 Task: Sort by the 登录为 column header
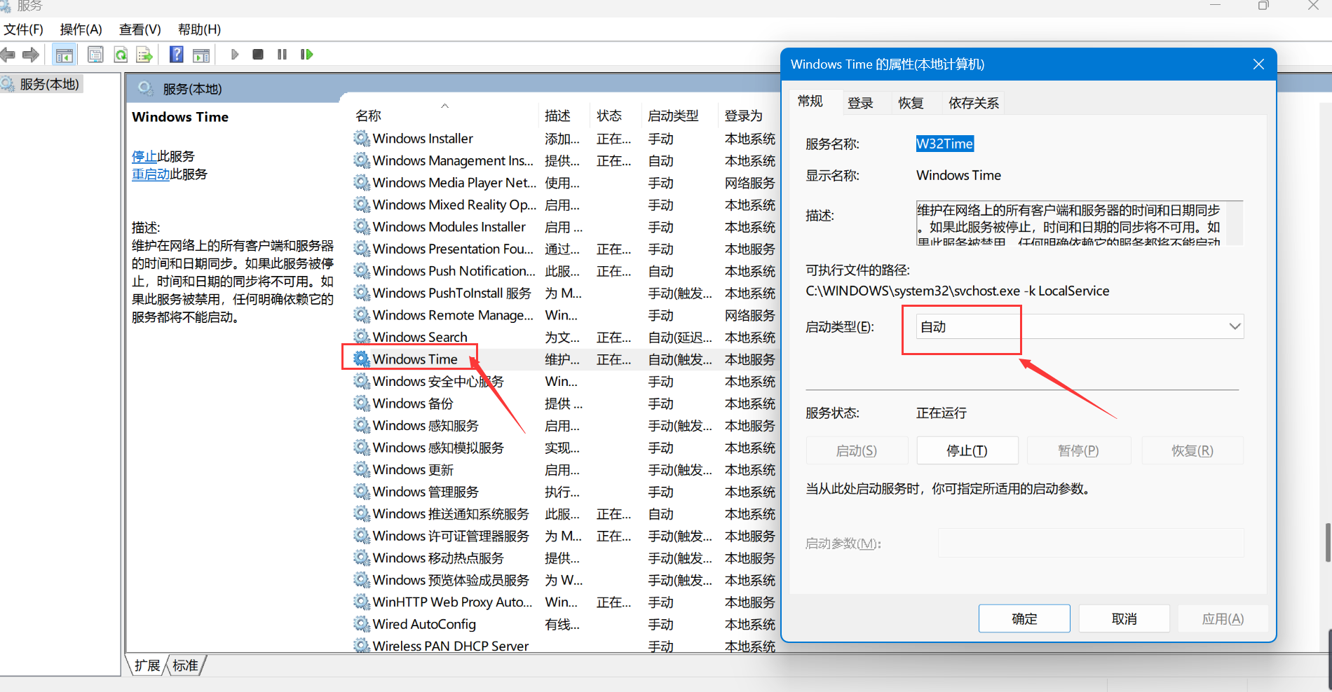[749, 116]
